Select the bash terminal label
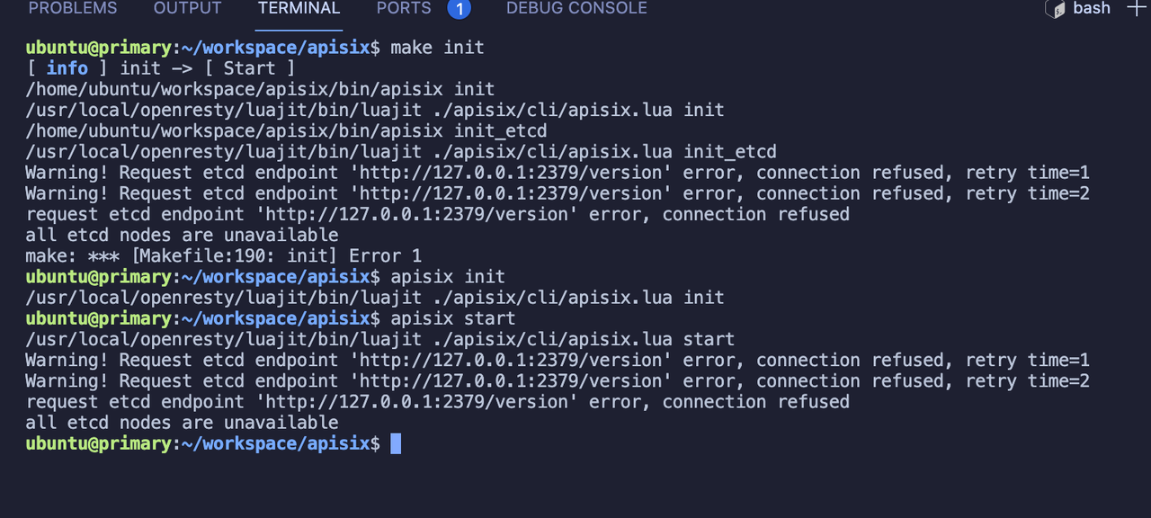The image size is (1151, 518). coord(1092,8)
